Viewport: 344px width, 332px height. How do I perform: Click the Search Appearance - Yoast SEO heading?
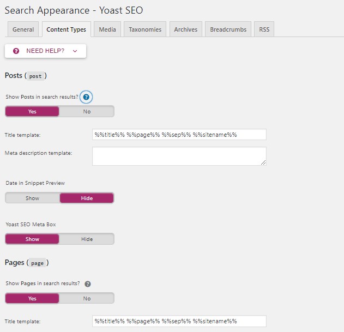(74, 10)
